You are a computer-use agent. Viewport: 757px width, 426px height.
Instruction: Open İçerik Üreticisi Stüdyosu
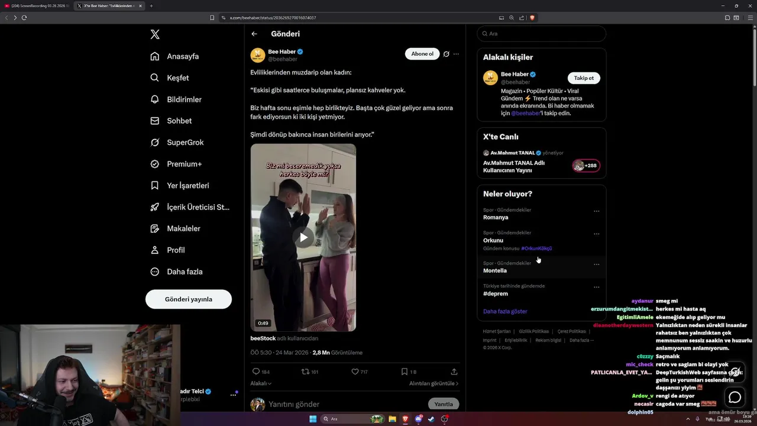190,207
